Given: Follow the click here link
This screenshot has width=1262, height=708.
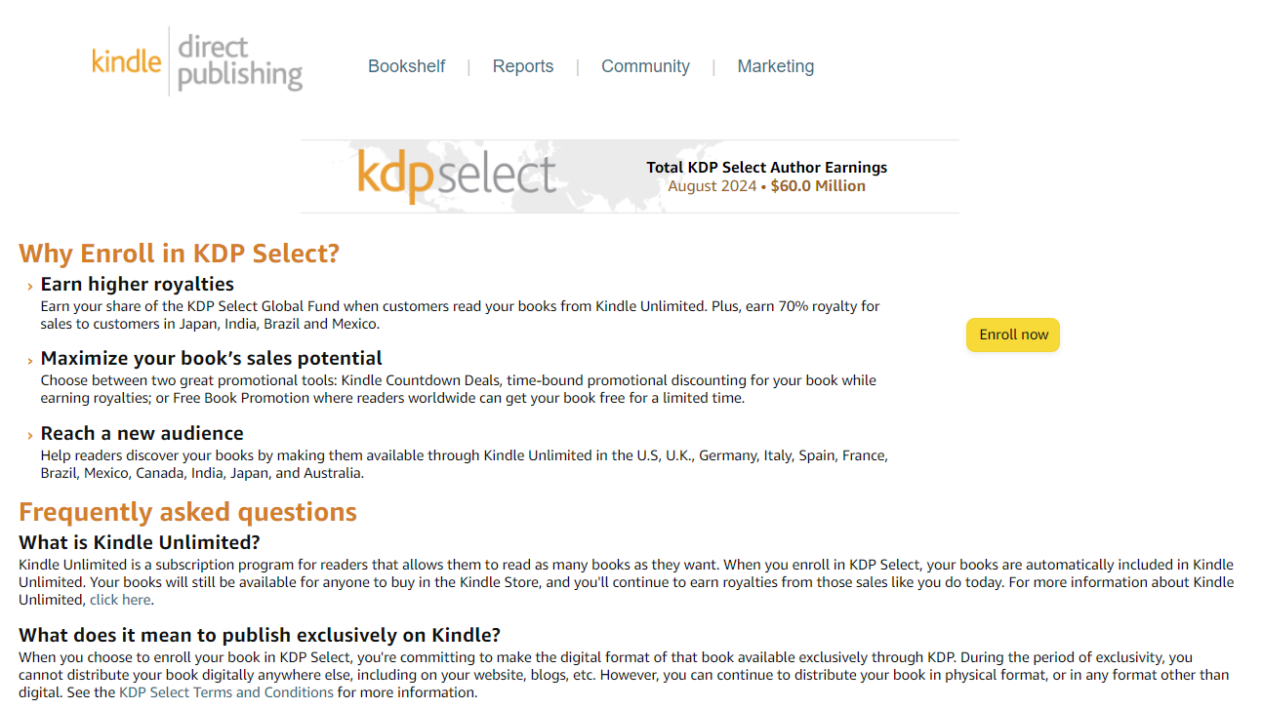Looking at the screenshot, I should tap(120, 599).
